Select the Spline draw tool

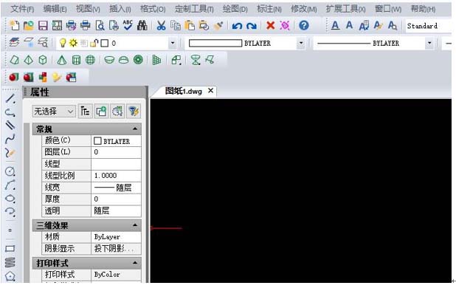[x=10, y=139]
